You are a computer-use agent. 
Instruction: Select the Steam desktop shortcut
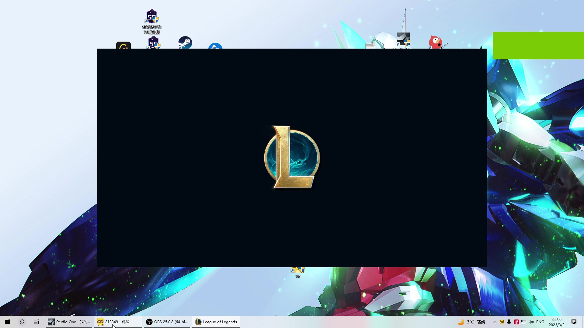[x=185, y=43]
